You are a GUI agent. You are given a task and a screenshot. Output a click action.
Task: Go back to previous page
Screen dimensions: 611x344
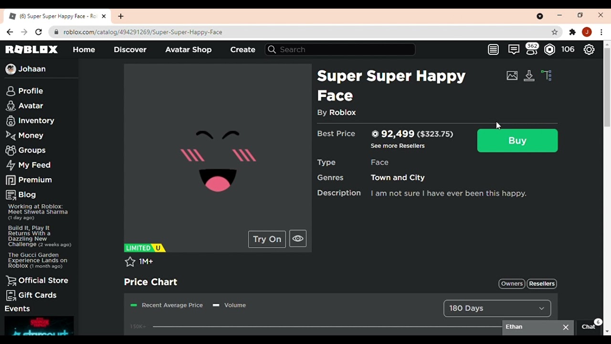tap(10, 32)
